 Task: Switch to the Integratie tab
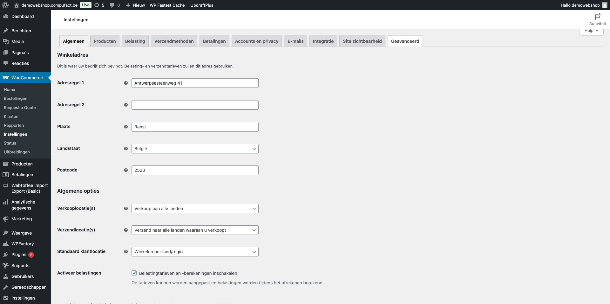point(323,41)
